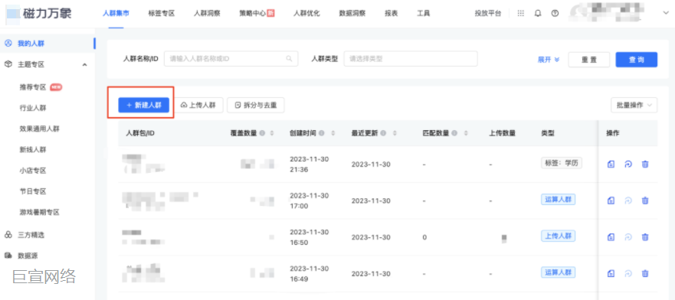Sort table by 匹配数量 column arrows
Viewport: 675px width, 300px height.
tap(465, 133)
